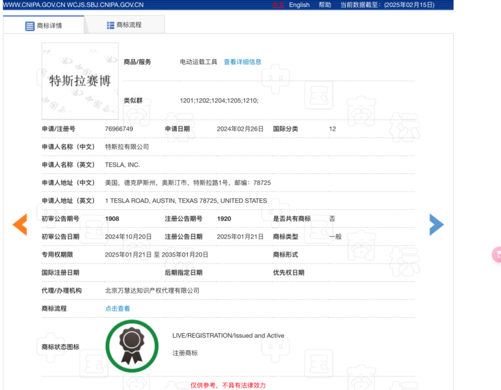Select English applicant name TESLA, INC.
Screen dimensions: 501x390
tap(122, 165)
